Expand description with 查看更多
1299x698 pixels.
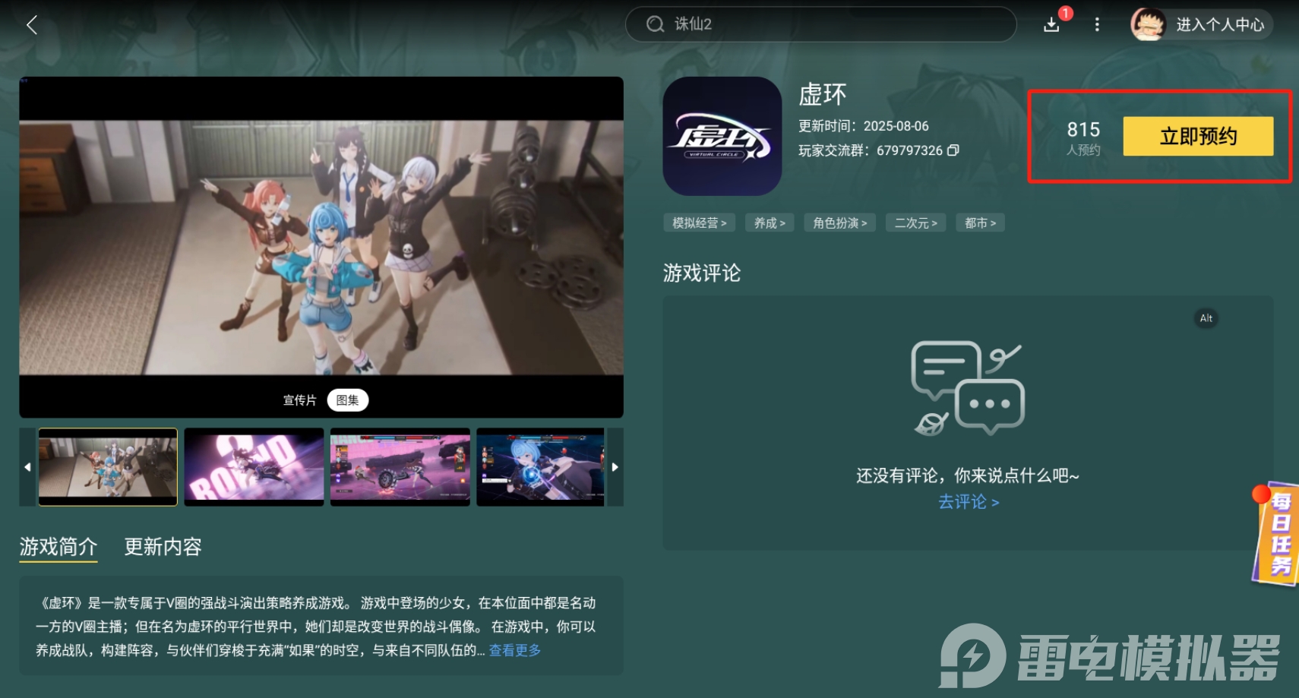[x=515, y=650]
